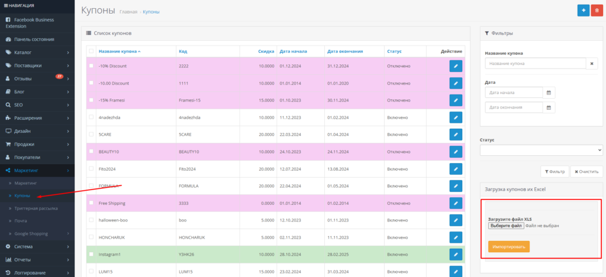
Task: Open calendar icon for start date
Action: (x=549, y=93)
